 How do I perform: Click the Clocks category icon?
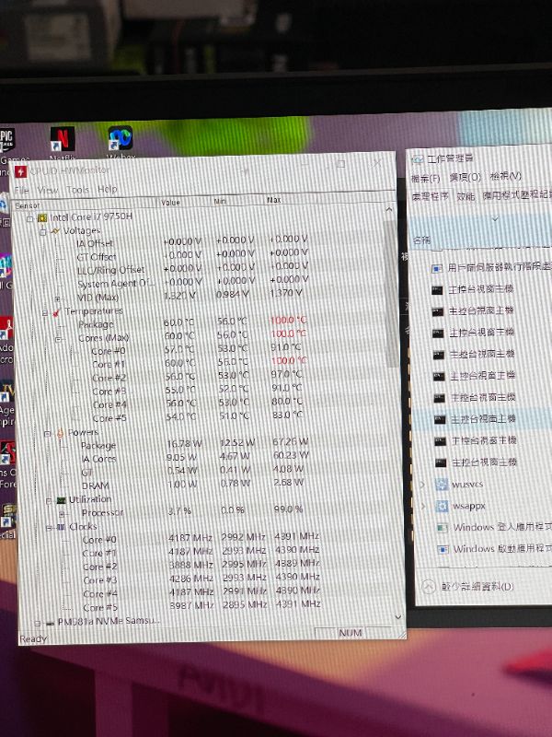coord(62,527)
